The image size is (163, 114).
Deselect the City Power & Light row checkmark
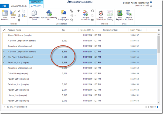[4, 57]
